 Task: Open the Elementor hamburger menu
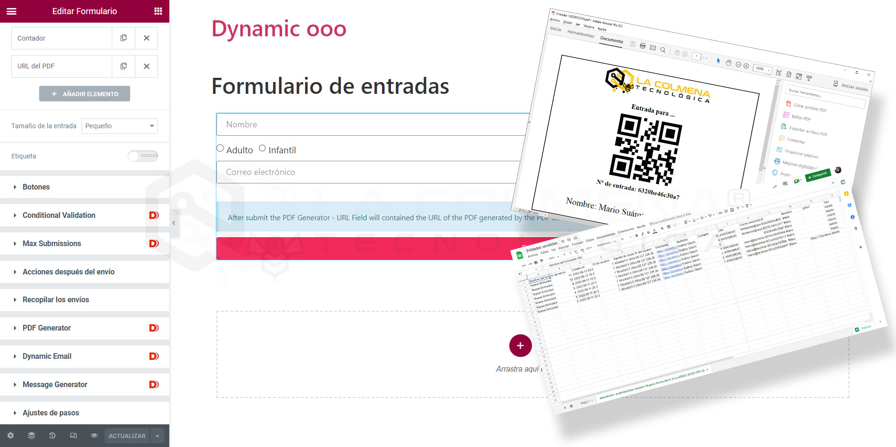click(11, 11)
